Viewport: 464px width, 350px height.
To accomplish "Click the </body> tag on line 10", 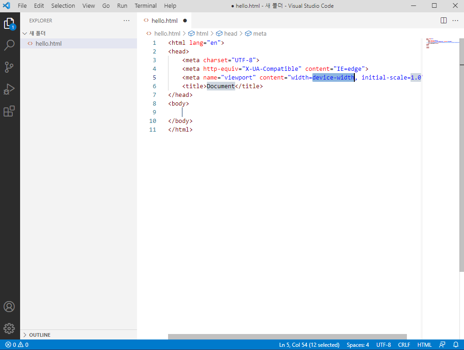I will click(180, 121).
